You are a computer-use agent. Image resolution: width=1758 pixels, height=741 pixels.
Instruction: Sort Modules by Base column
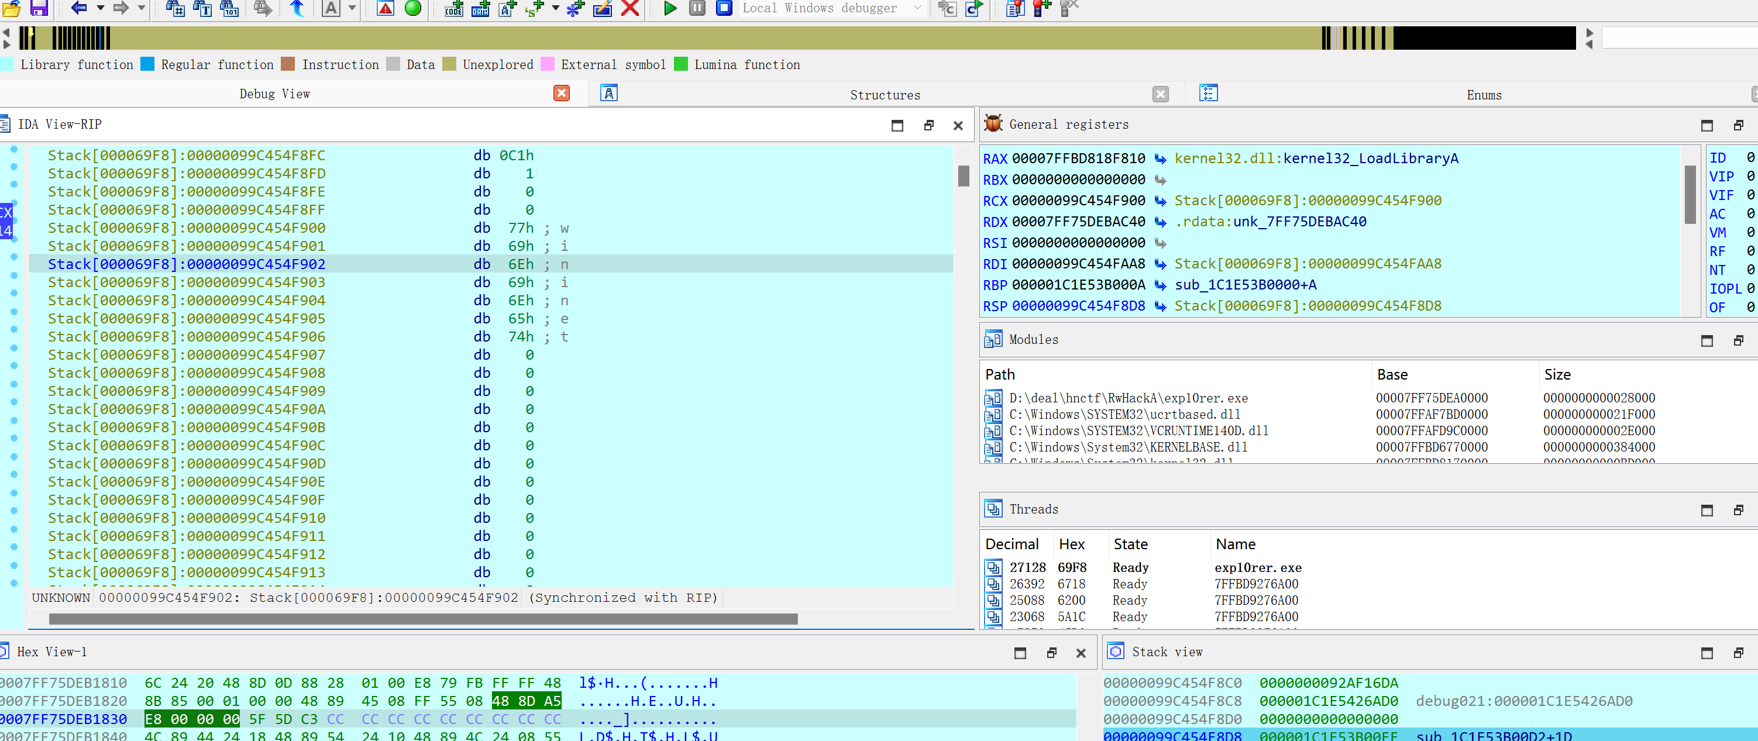tap(1454, 374)
